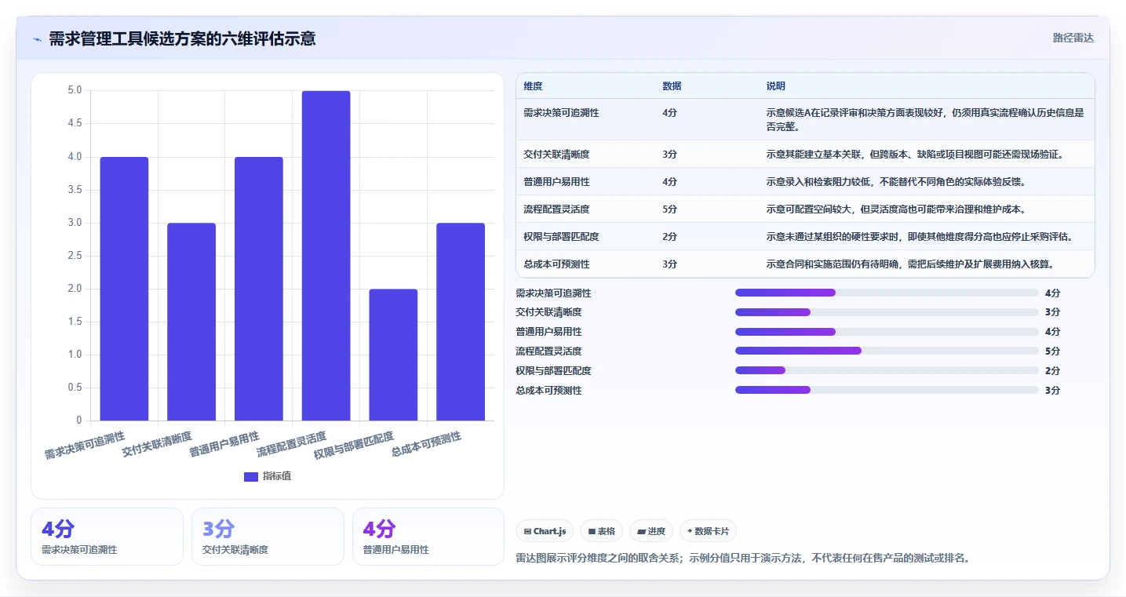This screenshot has width=1126, height=597.
Task: Click the page title 需求管理工具候选方案的六维评估示意
Action: [x=182, y=38]
